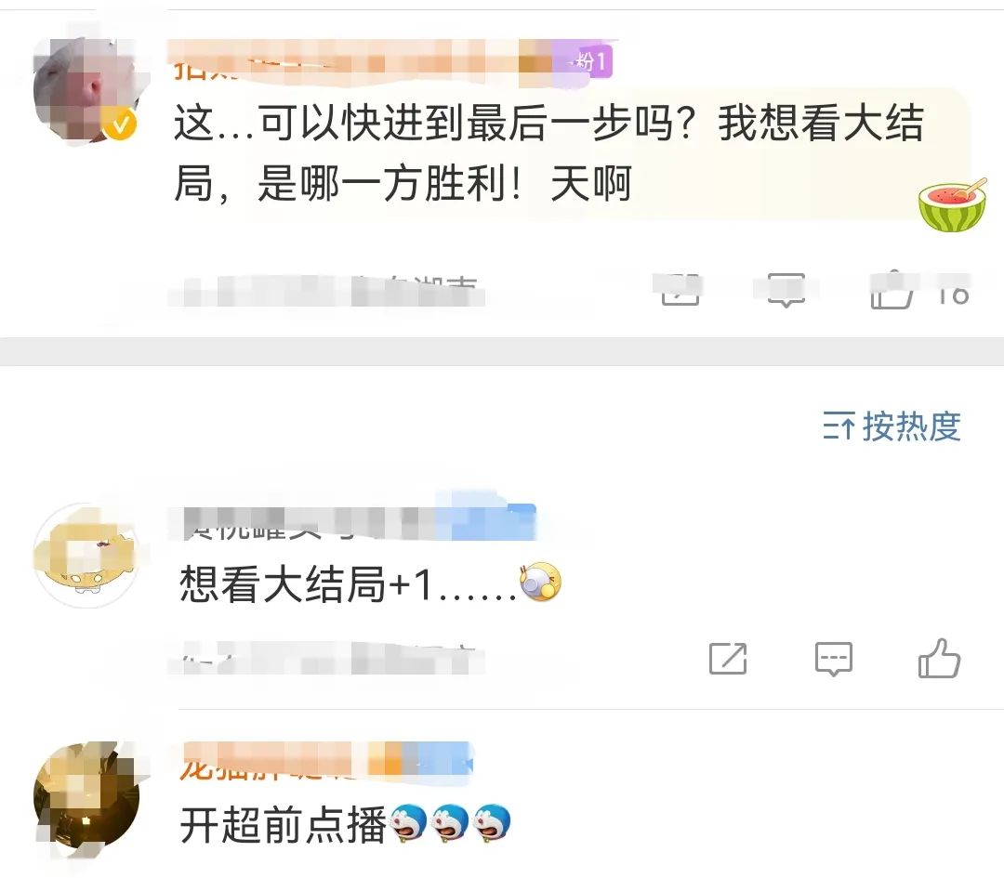Like the top comment with thumbs-up
Screen dimensions: 1004x878
(x=891, y=291)
